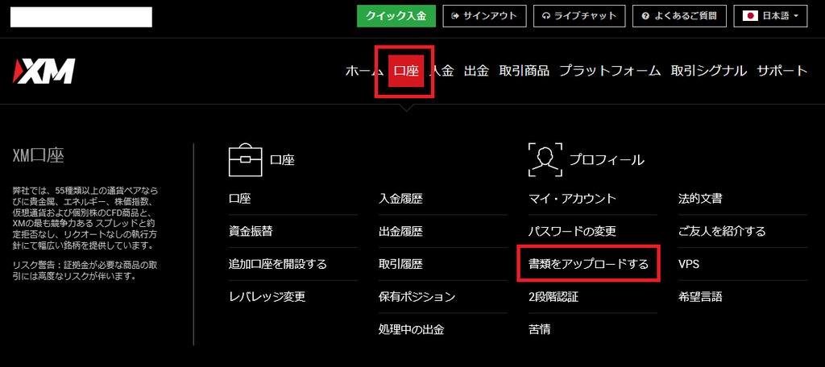Open 出金 in the navigation bar

coord(477,71)
